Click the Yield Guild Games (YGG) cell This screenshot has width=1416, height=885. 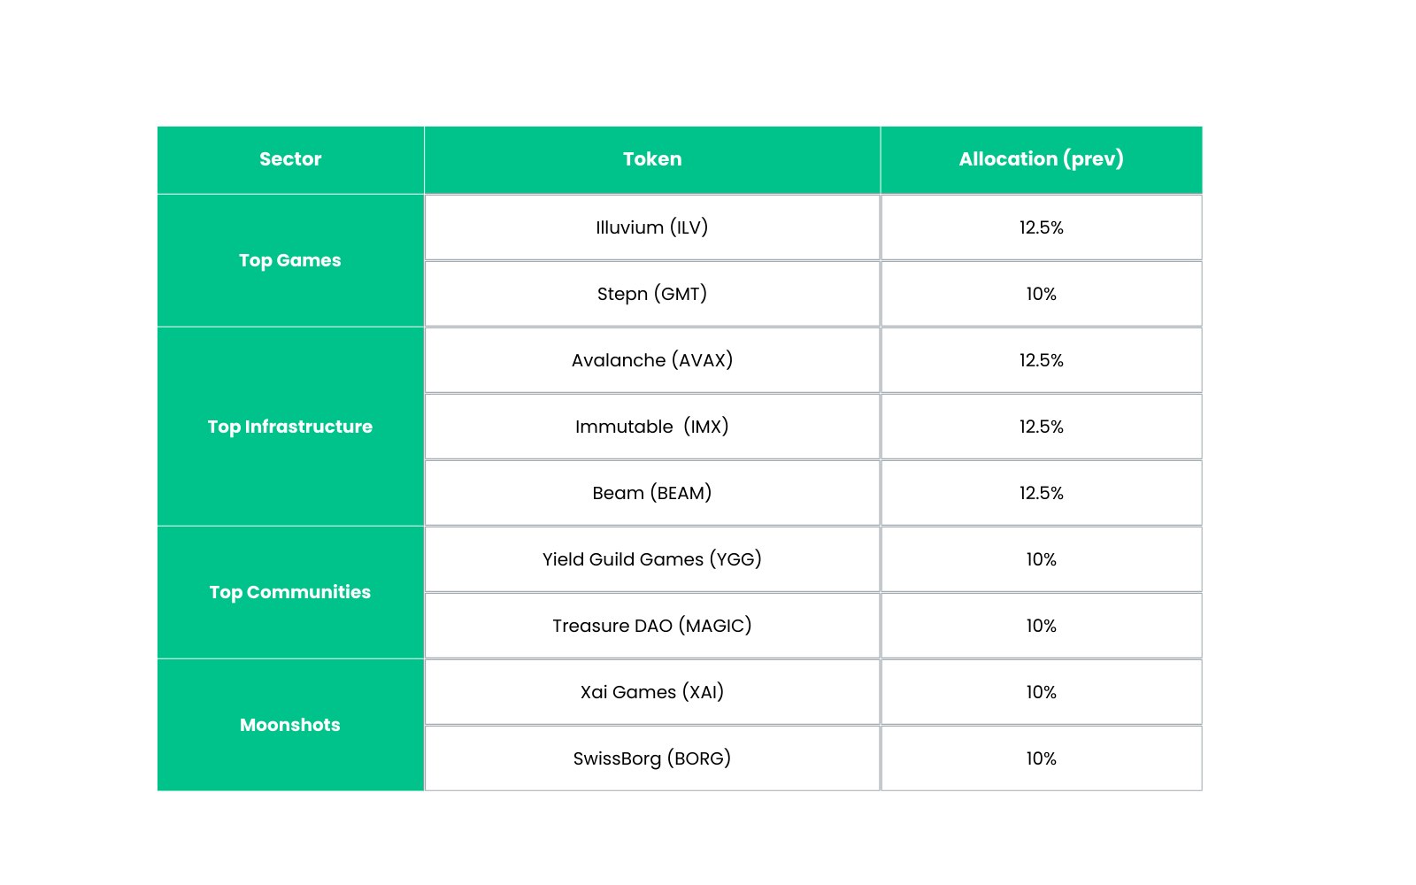tap(652, 559)
